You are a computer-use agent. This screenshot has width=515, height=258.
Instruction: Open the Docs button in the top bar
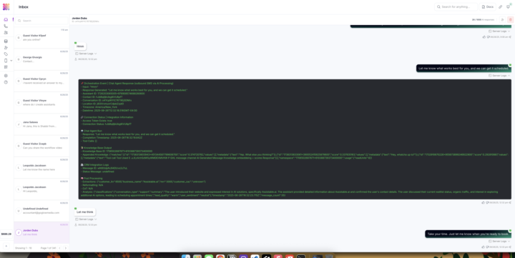488,6
